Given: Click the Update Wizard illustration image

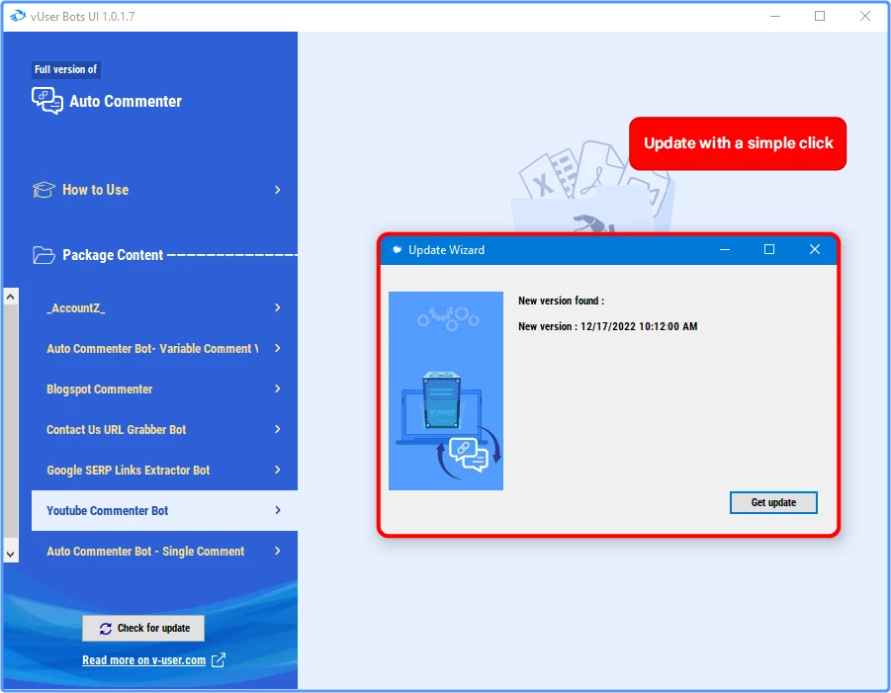Looking at the screenshot, I should pos(445,390).
